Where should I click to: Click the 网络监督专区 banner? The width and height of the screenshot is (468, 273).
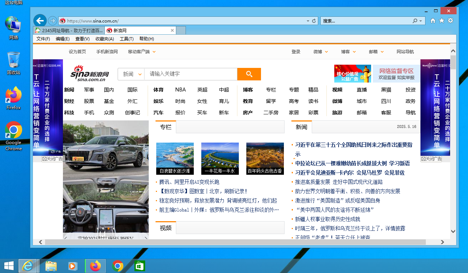point(396,74)
